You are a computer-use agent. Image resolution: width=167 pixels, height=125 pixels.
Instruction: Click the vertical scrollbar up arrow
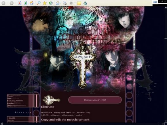166,7
